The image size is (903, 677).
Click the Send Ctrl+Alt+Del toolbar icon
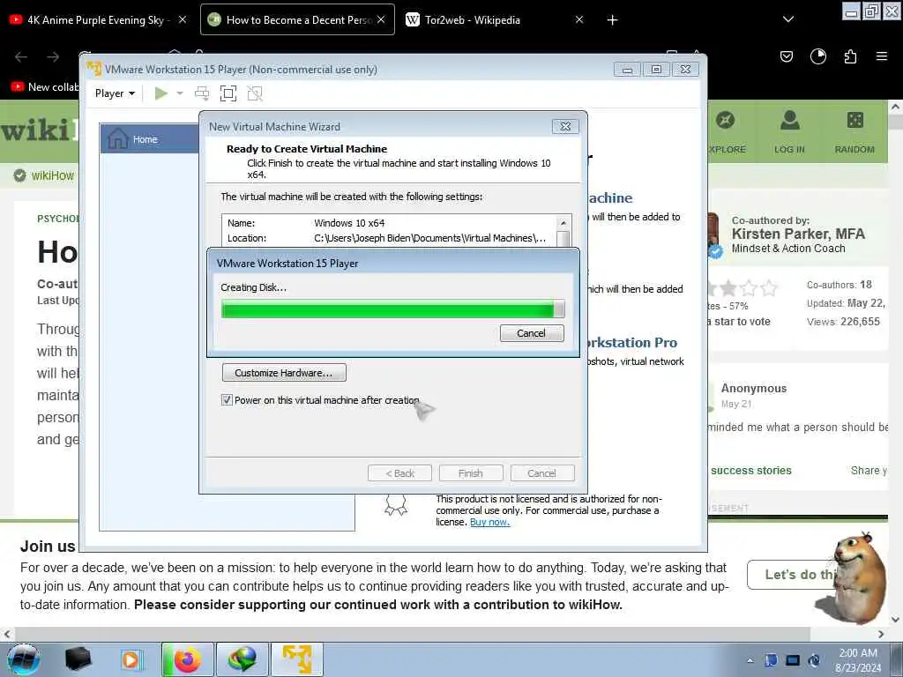tap(202, 93)
